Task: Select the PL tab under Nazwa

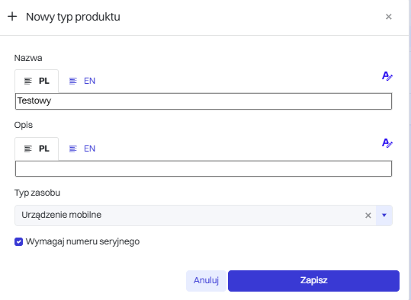Action: pyautogui.click(x=37, y=81)
